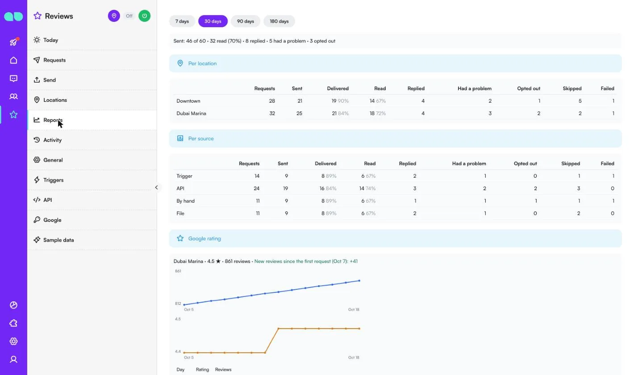Click the Trigger source row label
This screenshot has height=375, width=634.
pos(184,176)
